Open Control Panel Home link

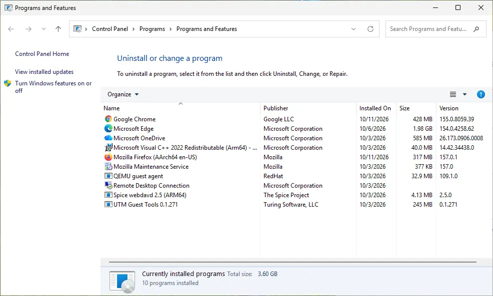coord(42,54)
